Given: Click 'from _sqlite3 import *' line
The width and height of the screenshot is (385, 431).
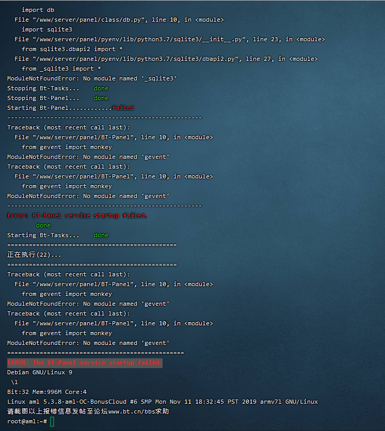Looking at the screenshot, I should coord(61,69).
